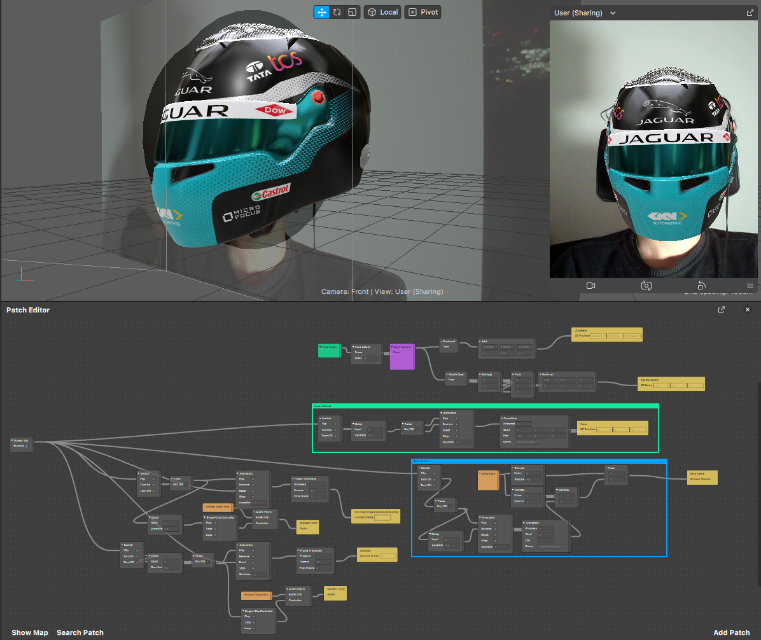This screenshot has height=640, width=761.
Task: Toggle Pivot mode button
Action: point(422,12)
